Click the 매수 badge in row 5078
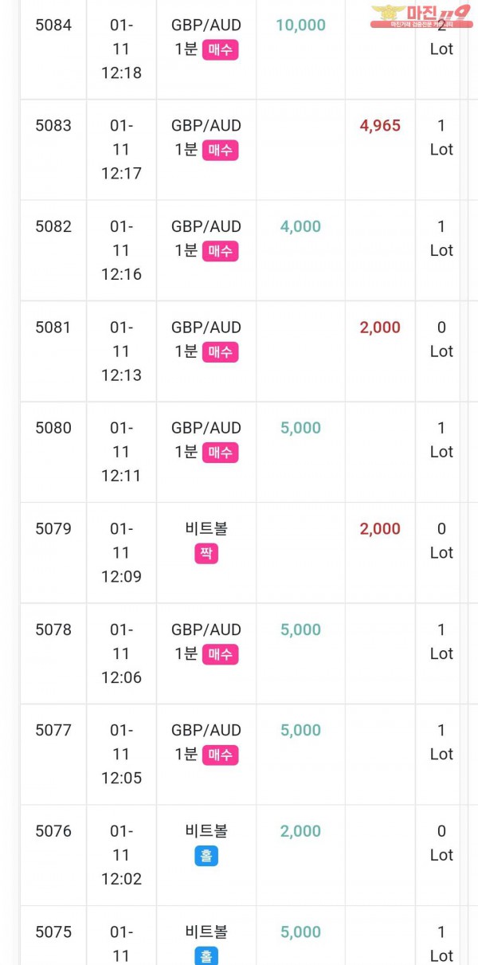The height and width of the screenshot is (965, 478). tap(220, 654)
